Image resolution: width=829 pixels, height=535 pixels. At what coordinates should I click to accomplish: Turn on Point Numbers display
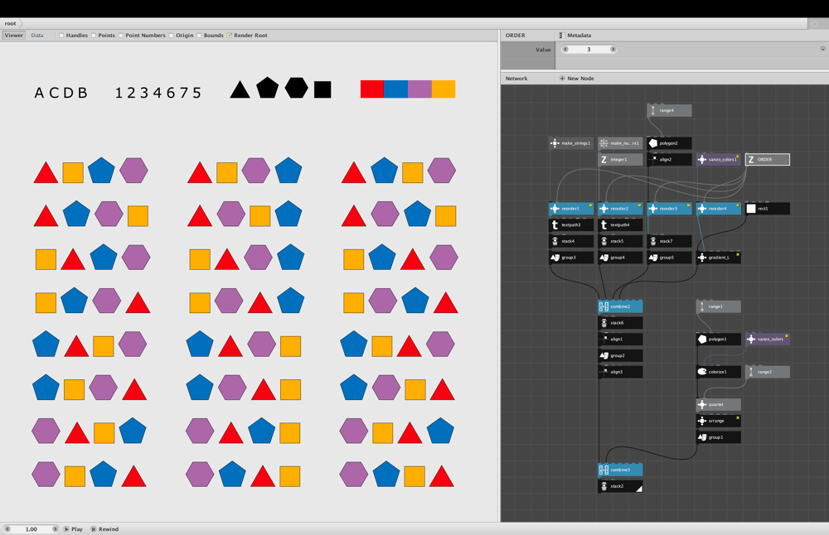[121, 36]
